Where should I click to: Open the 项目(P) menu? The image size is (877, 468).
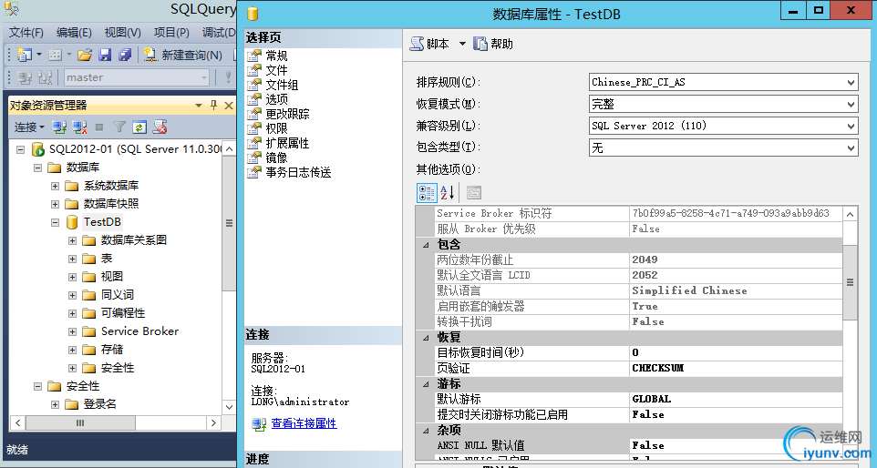point(171,33)
